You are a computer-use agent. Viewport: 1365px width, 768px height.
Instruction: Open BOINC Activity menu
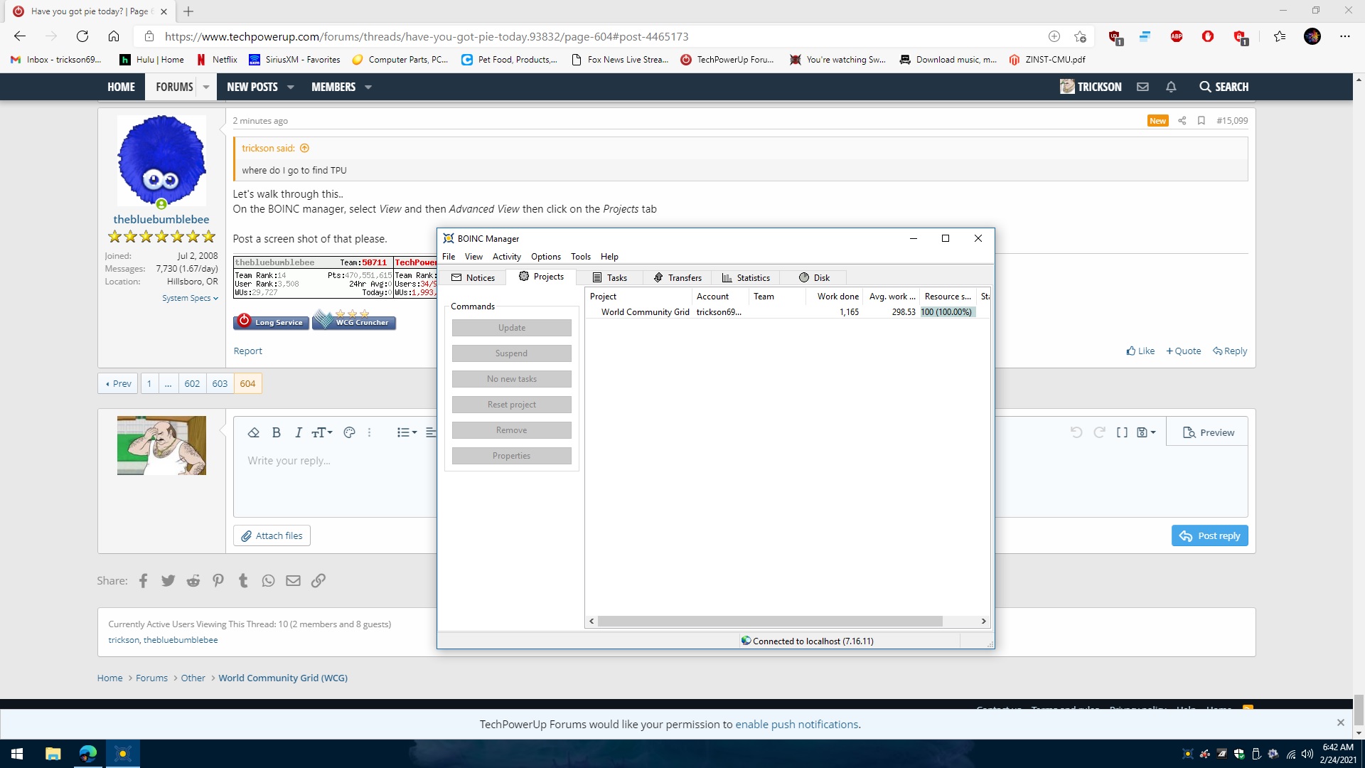506,257
